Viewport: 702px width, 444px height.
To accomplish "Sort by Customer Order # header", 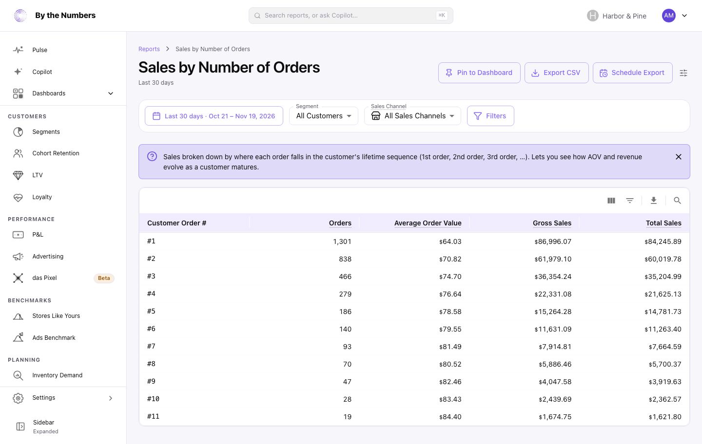I will tap(177, 223).
